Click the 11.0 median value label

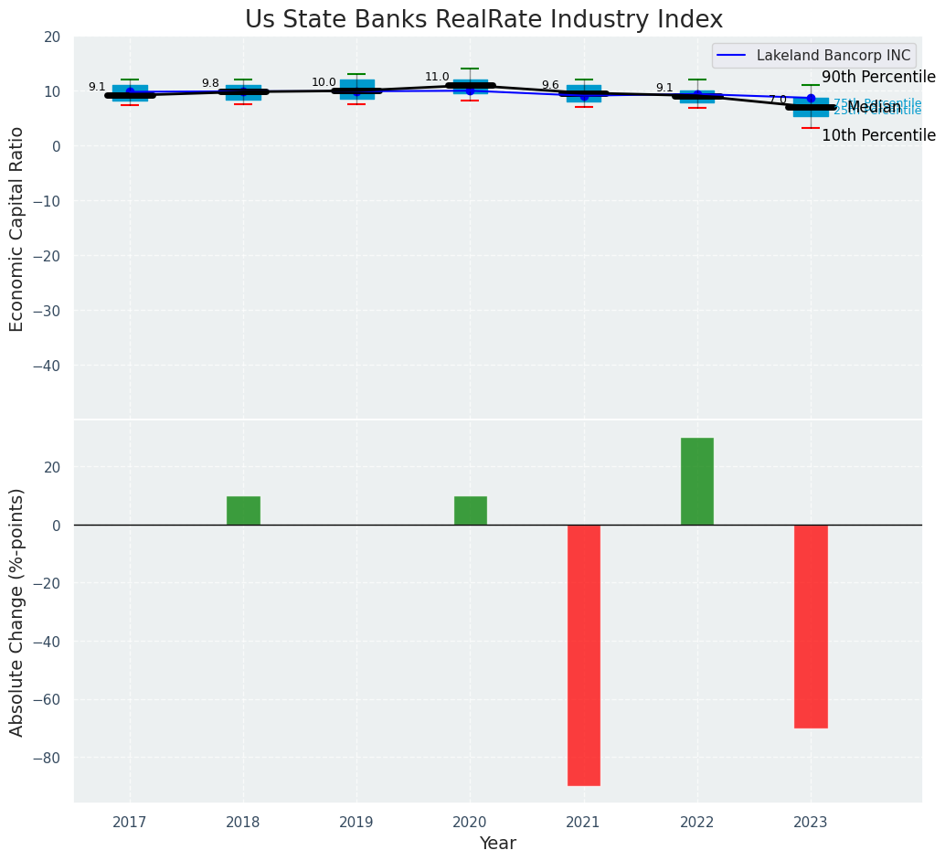(x=437, y=77)
